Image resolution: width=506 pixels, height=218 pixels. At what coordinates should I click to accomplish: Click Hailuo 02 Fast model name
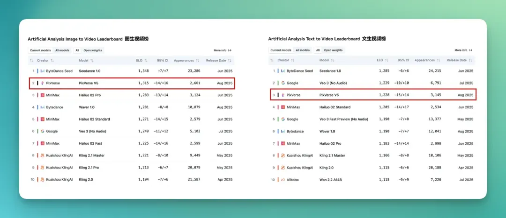(90, 143)
